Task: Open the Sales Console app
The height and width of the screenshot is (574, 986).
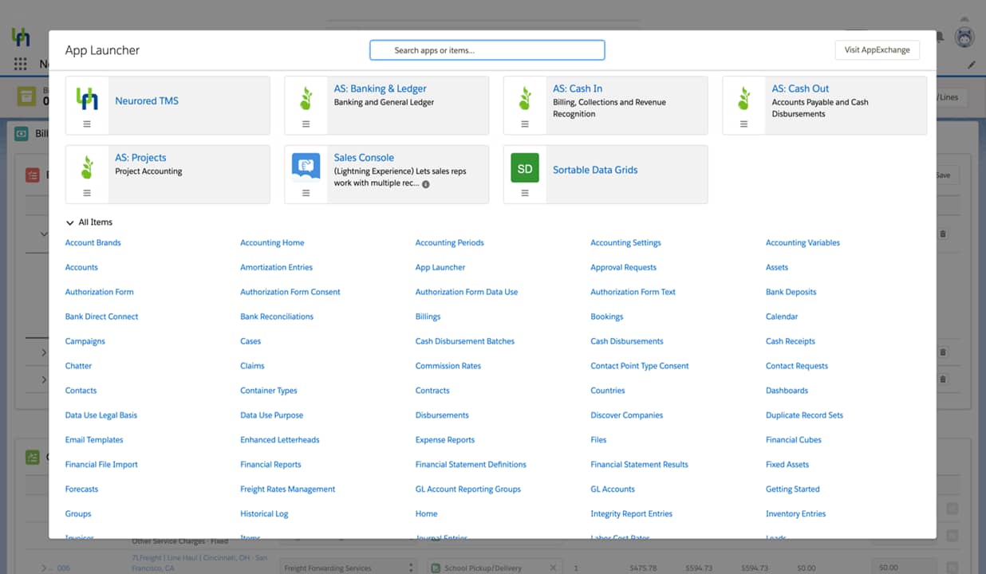Action: (x=364, y=158)
